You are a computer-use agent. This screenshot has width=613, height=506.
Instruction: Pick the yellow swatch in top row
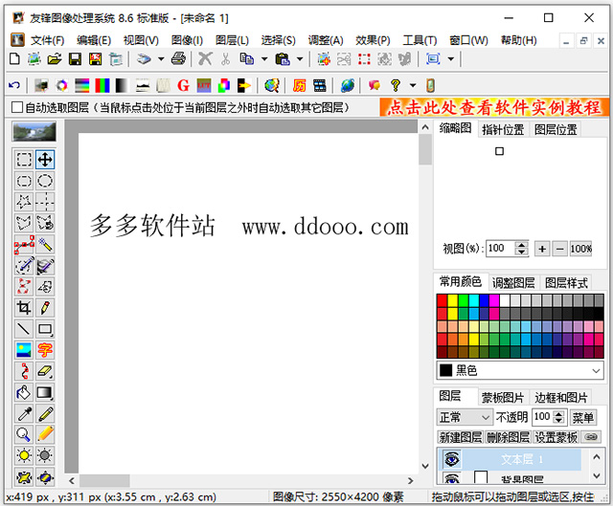click(452, 300)
